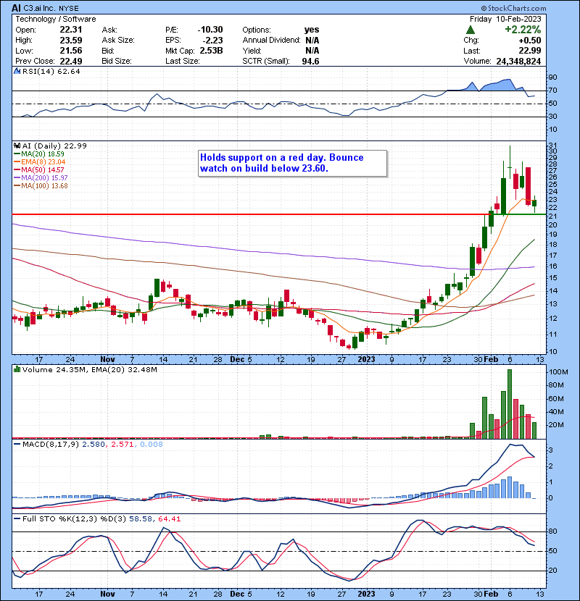
Task: Click the EPS value -2.23
Action: [212, 41]
